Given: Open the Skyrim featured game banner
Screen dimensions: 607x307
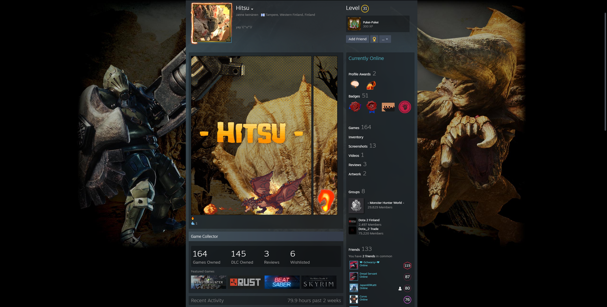Looking at the screenshot, I should (x=319, y=282).
